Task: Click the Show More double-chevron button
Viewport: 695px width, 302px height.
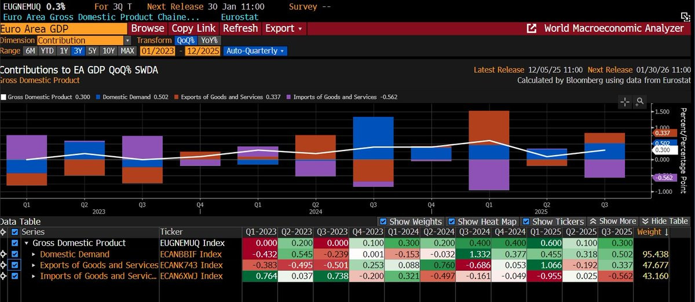Action: click(612, 221)
